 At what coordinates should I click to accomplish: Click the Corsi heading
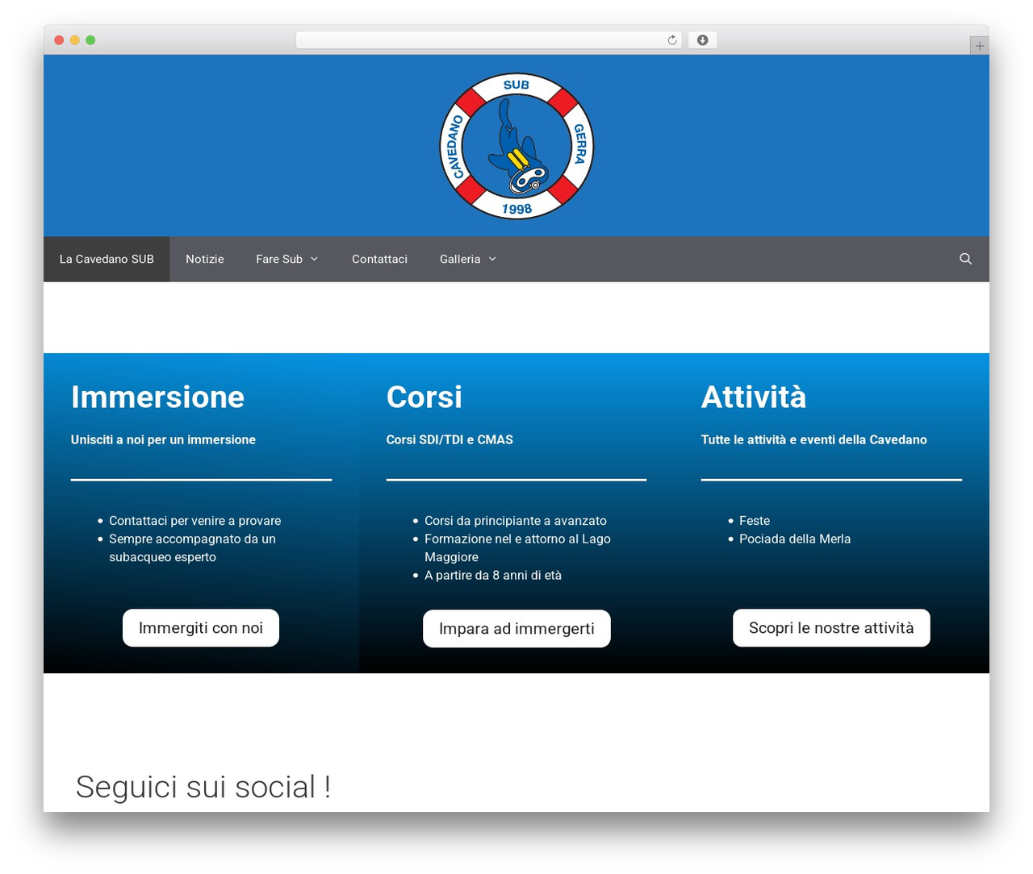[x=424, y=397]
